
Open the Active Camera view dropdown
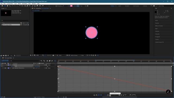pyautogui.click(x=75, y=55)
